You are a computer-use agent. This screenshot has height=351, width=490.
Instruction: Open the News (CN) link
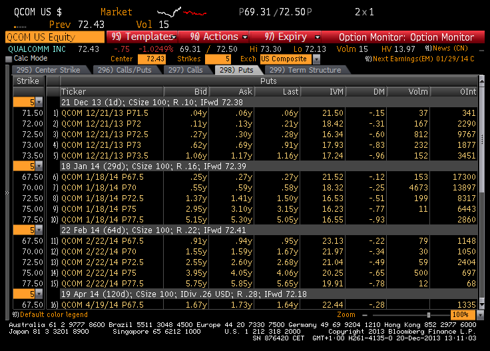click(x=447, y=49)
